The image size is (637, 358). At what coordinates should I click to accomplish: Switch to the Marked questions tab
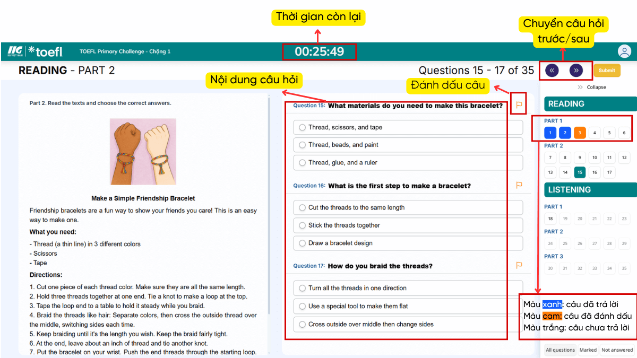(x=588, y=350)
